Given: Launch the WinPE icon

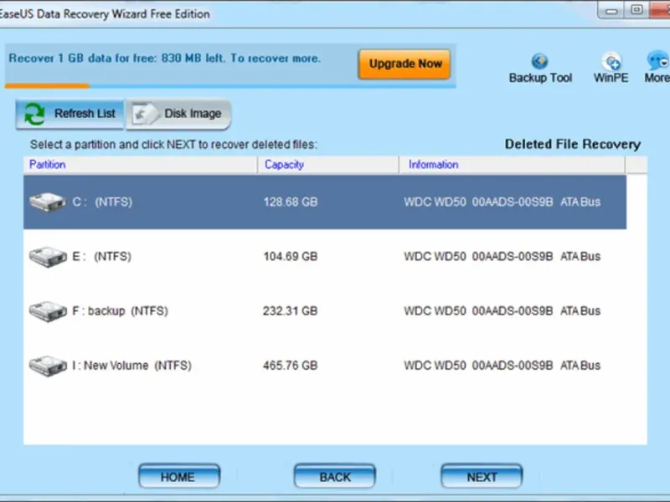Looking at the screenshot, I should point(611,61).
